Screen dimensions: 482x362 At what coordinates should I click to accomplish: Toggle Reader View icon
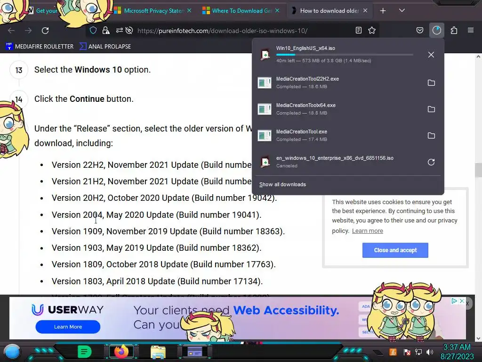point(358,30)
